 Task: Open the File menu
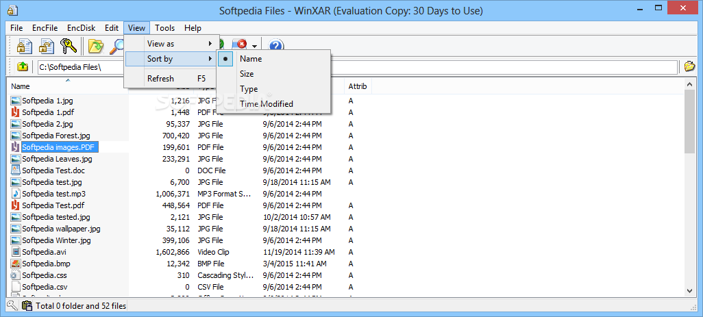click(16, 28)
